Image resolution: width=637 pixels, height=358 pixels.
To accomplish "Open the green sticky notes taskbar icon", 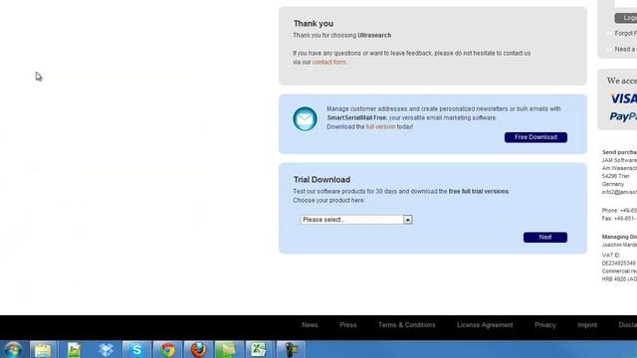I will pos(228,350).
